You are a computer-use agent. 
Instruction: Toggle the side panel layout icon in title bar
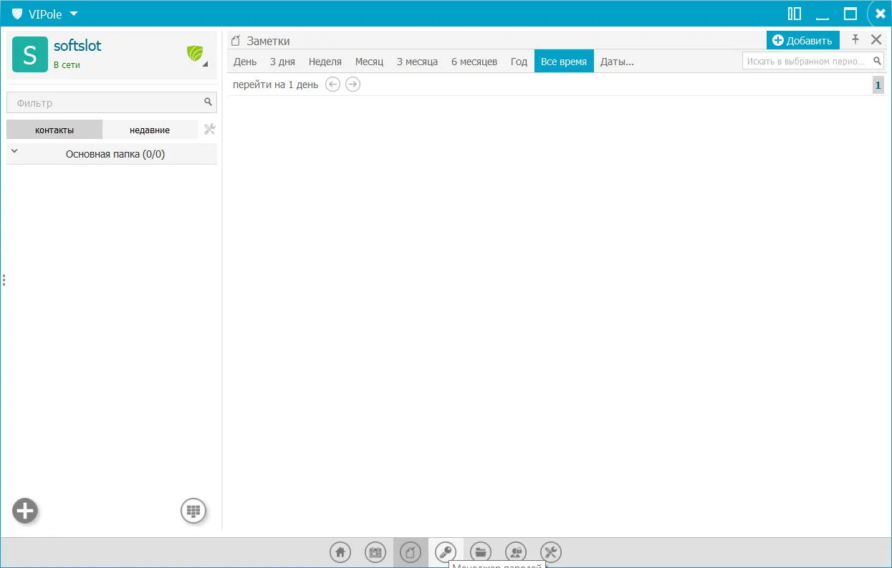(x=794, y=14)
